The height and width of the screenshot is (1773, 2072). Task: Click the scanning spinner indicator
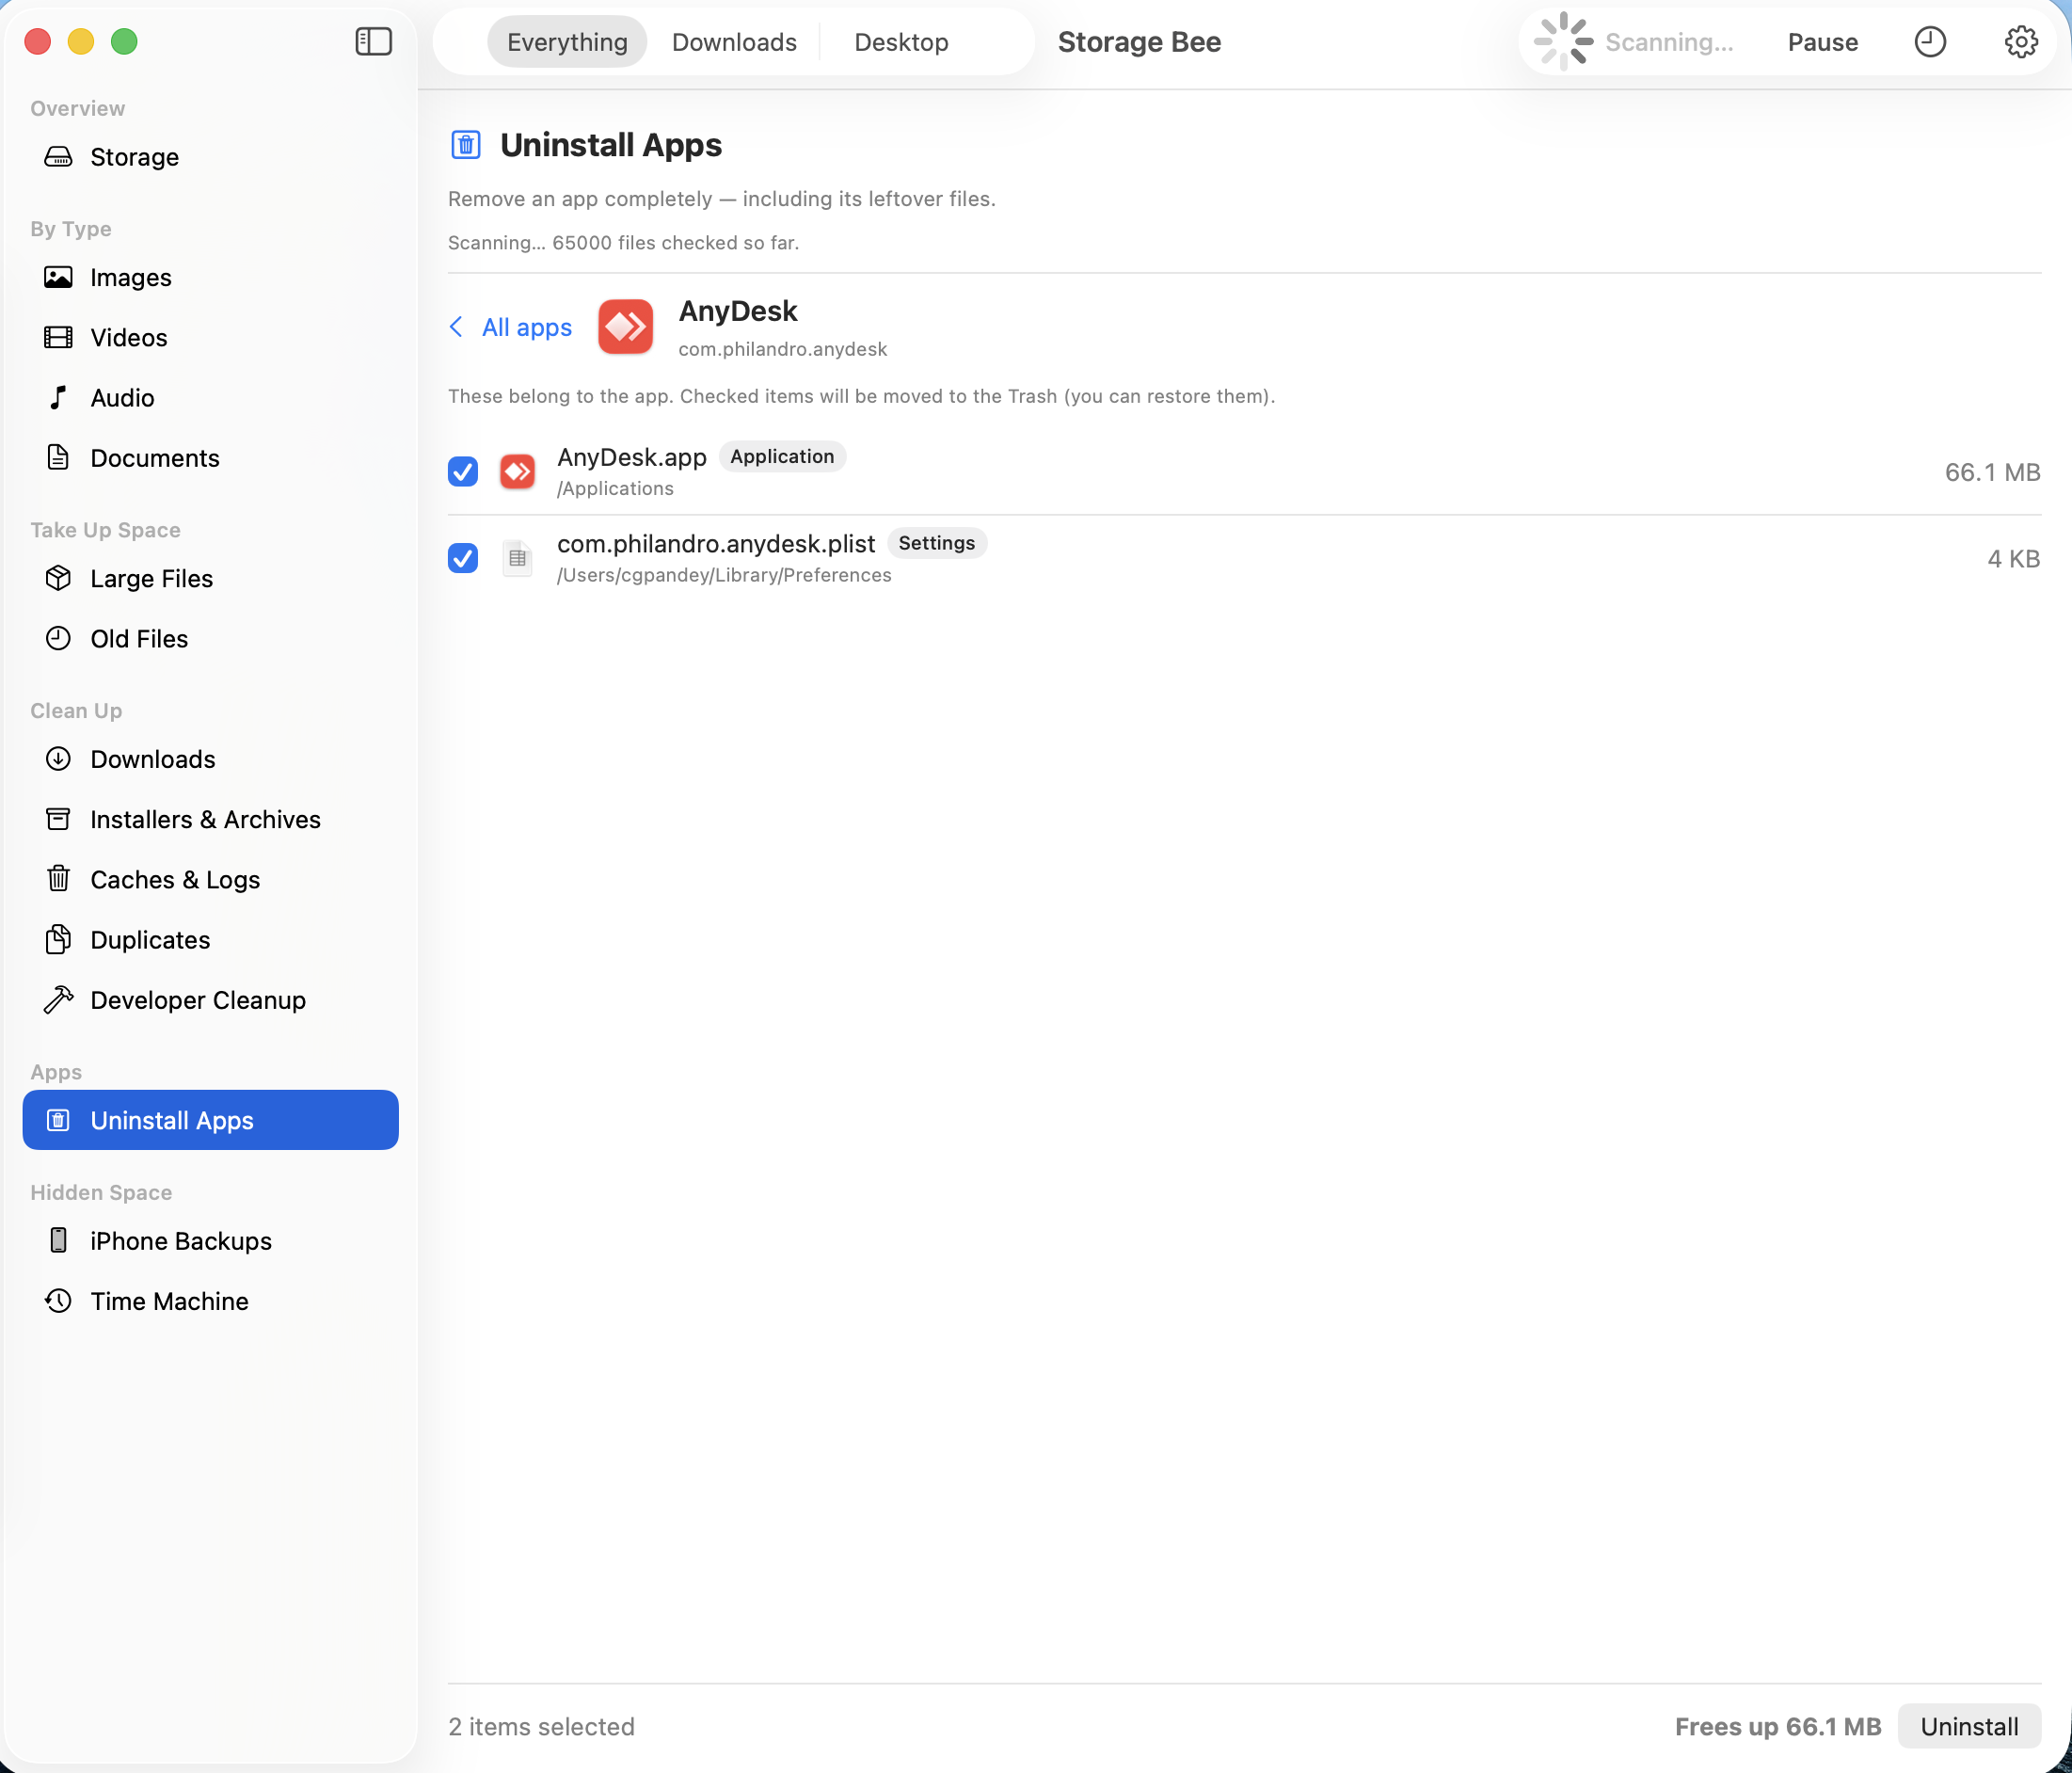[x=1563, y=42]
